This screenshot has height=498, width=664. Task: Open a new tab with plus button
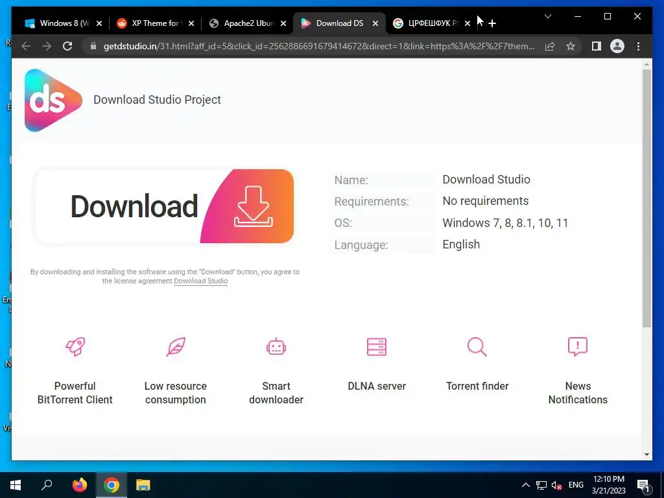point(492,23)
